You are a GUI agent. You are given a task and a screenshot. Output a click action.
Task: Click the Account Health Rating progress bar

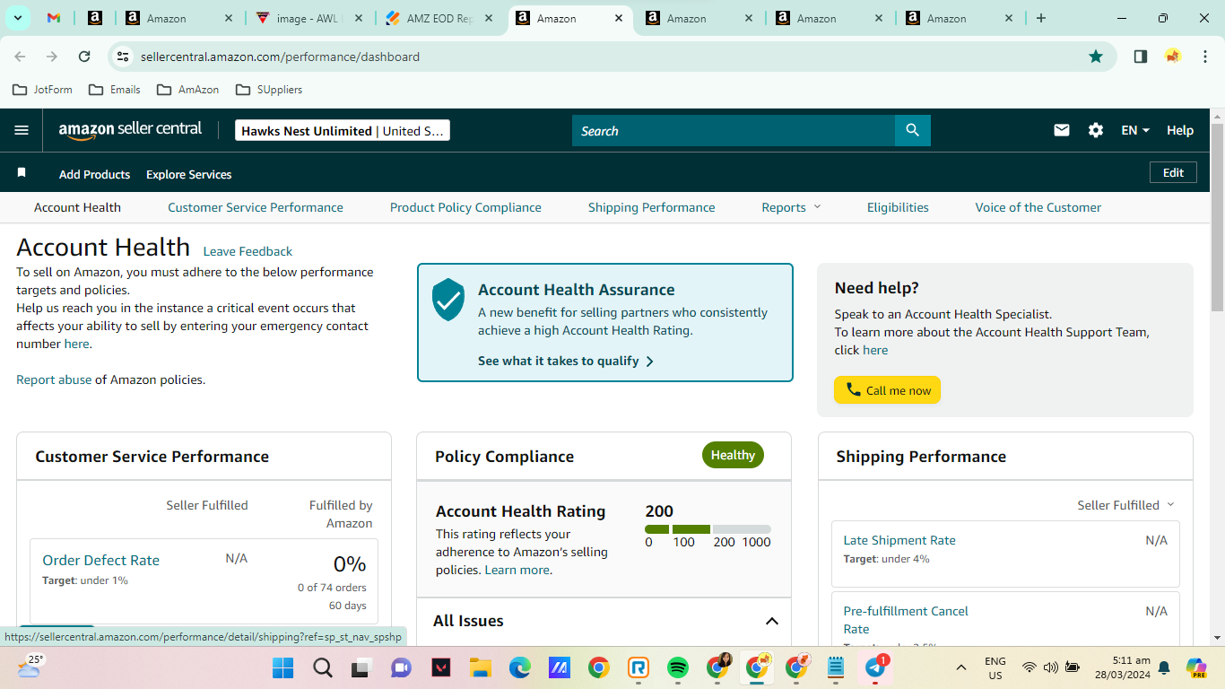point(708,529)
